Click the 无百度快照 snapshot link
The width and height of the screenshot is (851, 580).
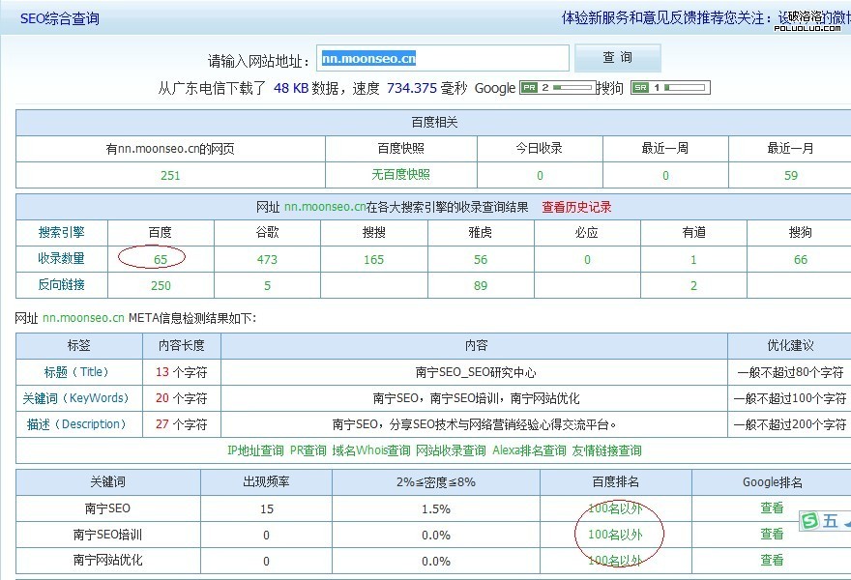click(401, 175)
